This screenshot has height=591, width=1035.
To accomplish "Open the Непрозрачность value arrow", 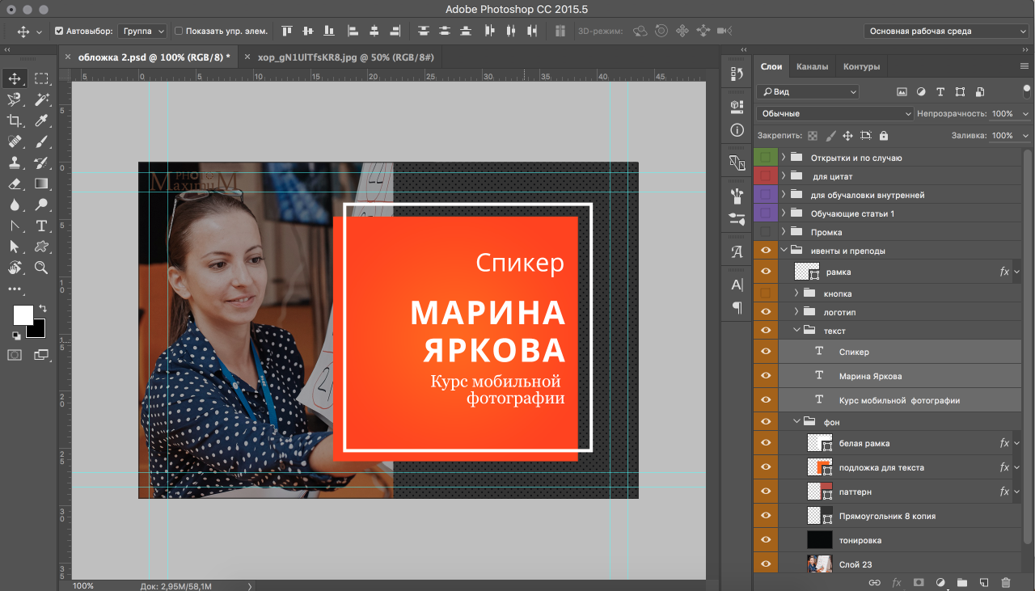I will (1026, 114).
